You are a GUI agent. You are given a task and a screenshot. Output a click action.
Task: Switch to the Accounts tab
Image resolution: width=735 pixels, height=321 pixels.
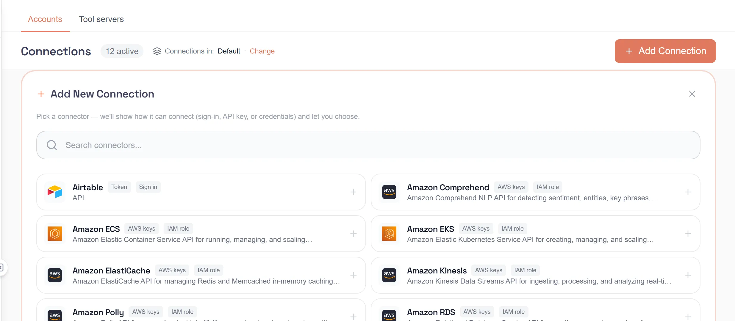[x=45, y=19]
